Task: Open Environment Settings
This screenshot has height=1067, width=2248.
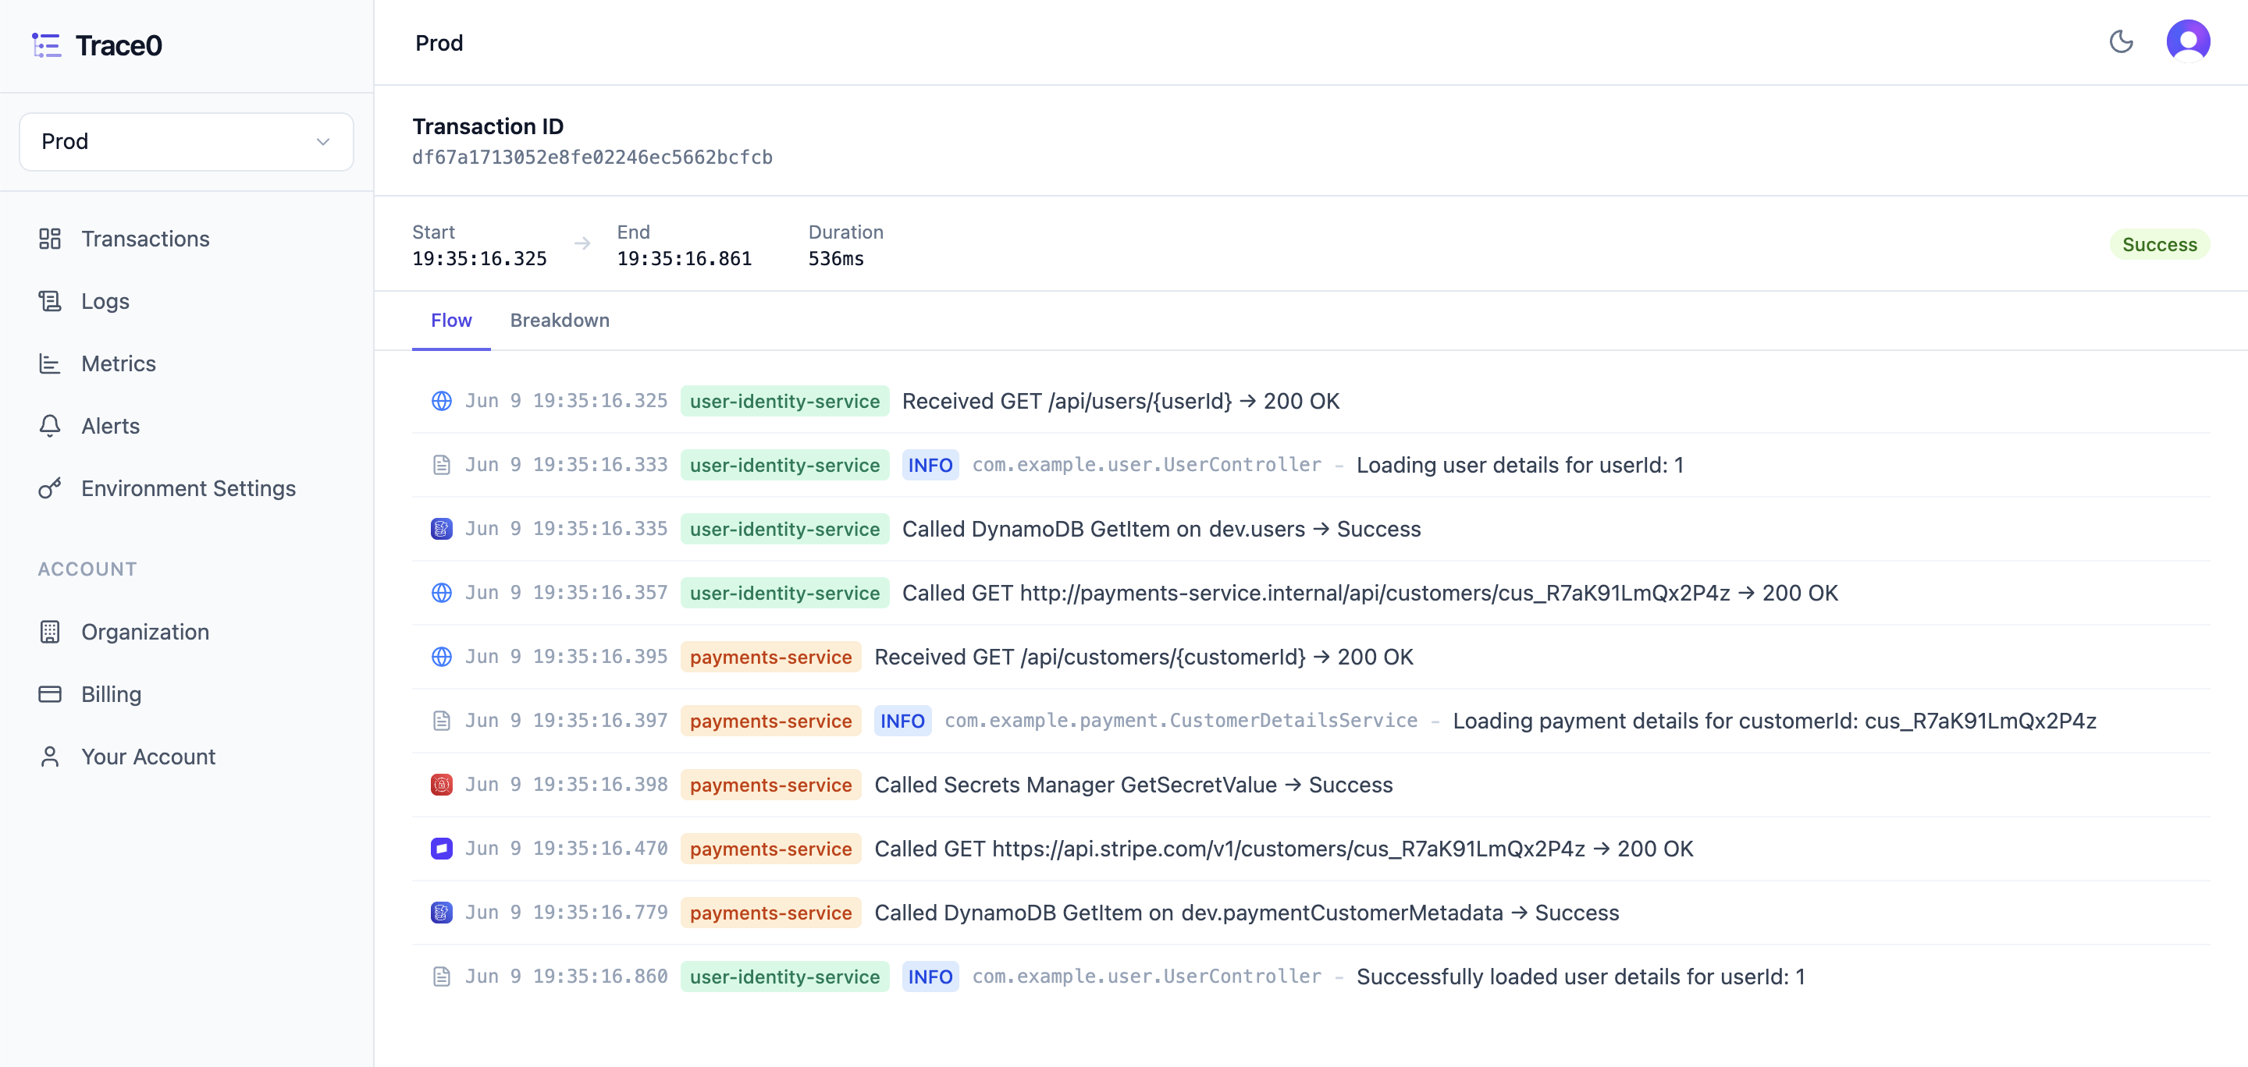Action: [188, 488]
